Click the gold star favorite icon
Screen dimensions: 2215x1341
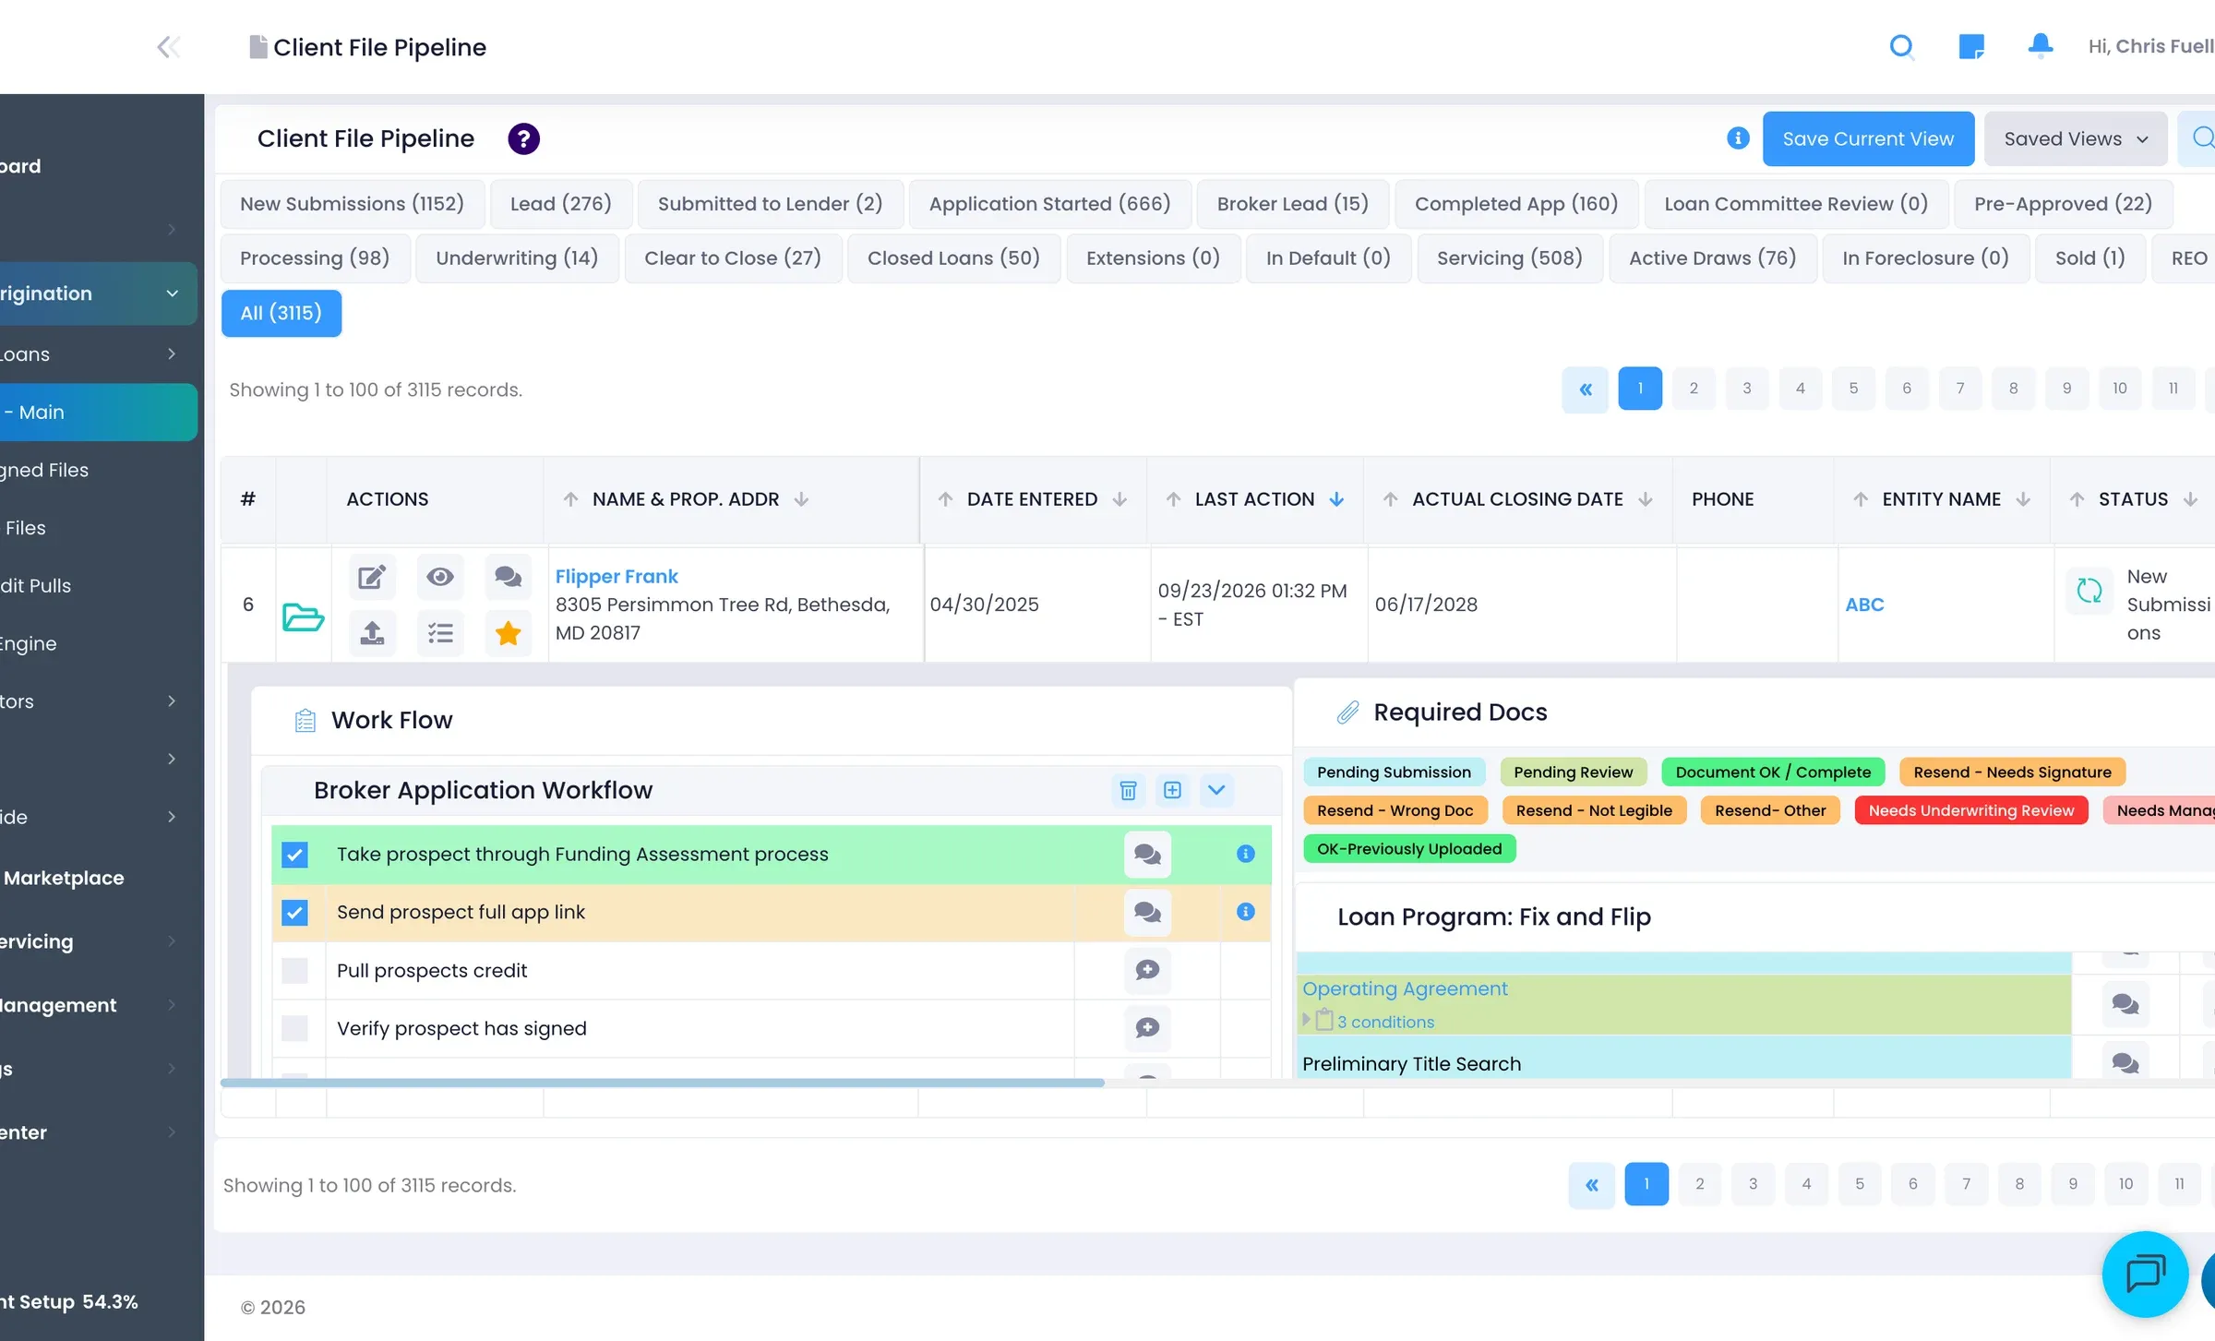pyautogui.click(x=508, y=633)
